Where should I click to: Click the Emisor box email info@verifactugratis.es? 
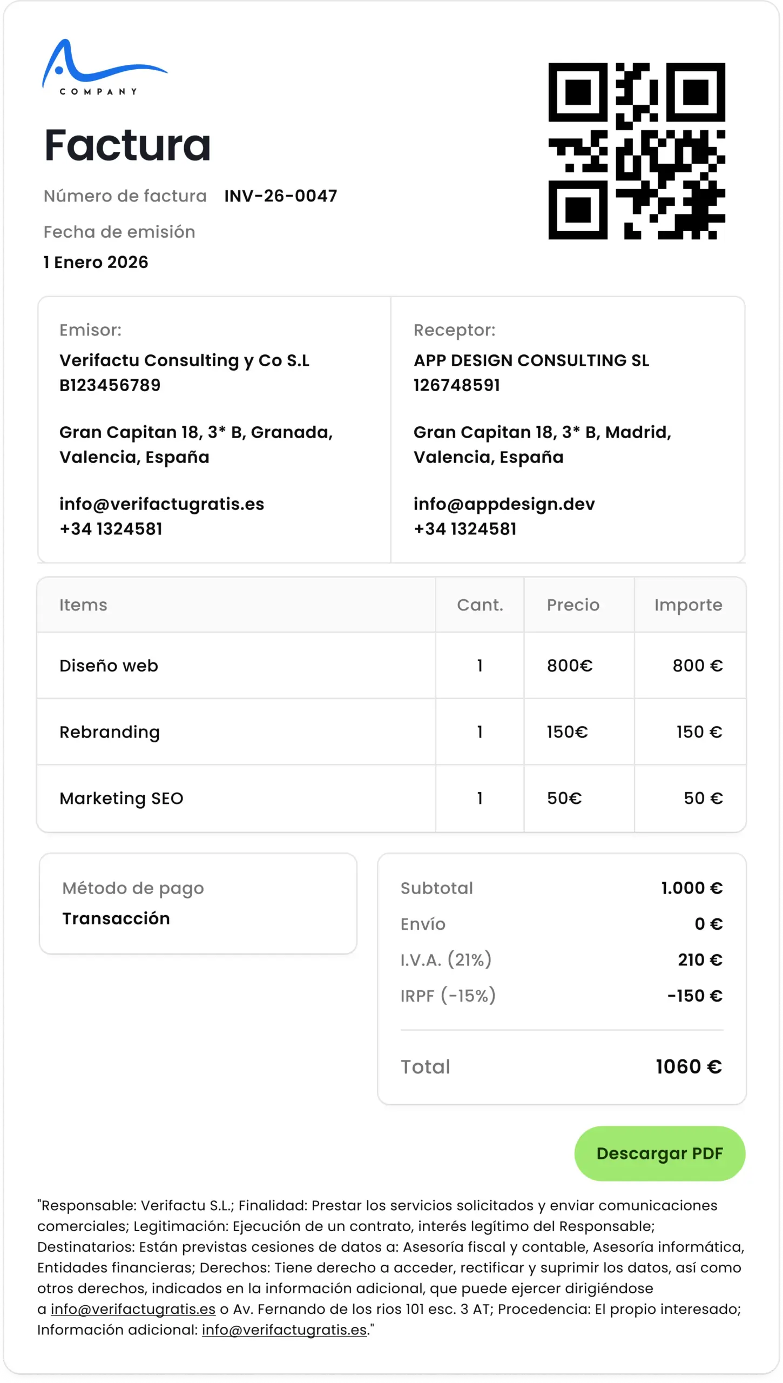pyautogui.click(x=161, y=504)
